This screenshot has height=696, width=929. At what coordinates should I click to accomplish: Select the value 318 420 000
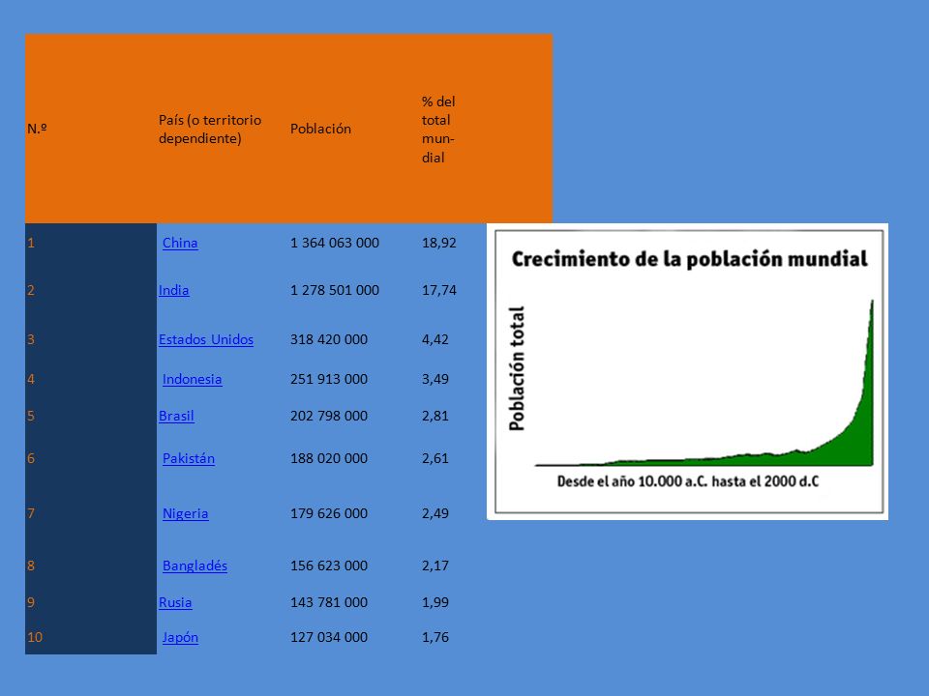[329, 339]
